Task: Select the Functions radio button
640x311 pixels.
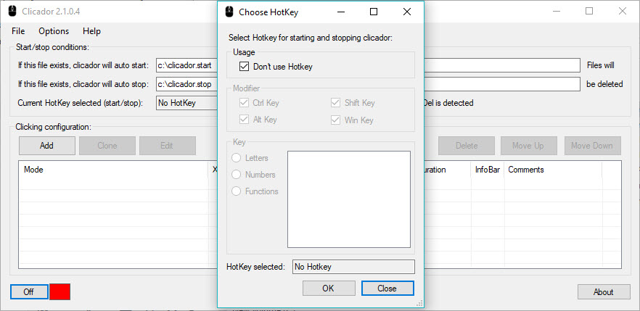Action: [x=236, y=191]
